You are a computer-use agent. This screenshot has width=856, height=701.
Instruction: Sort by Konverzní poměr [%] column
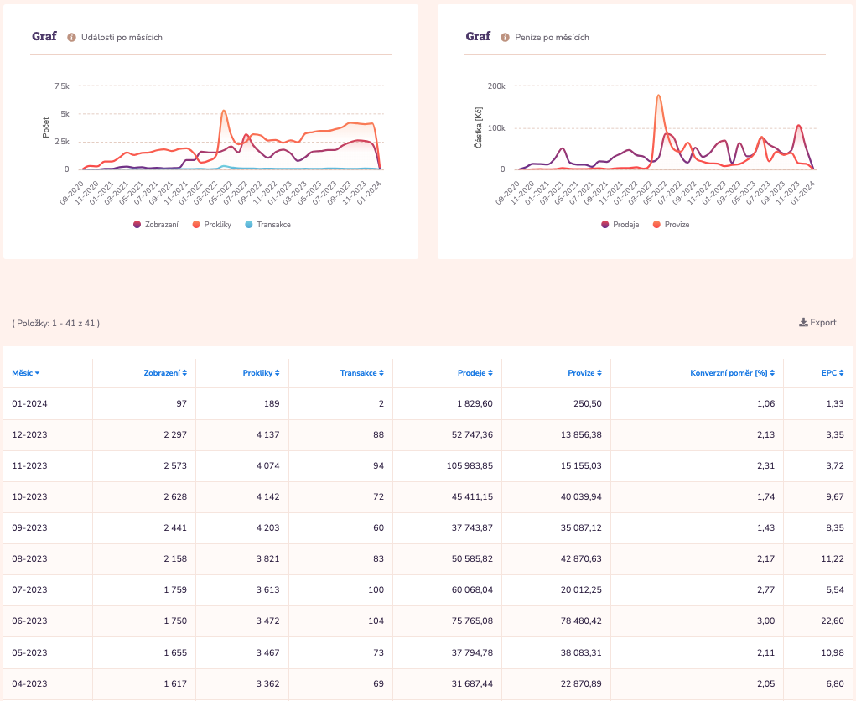(x=732, y=372)
